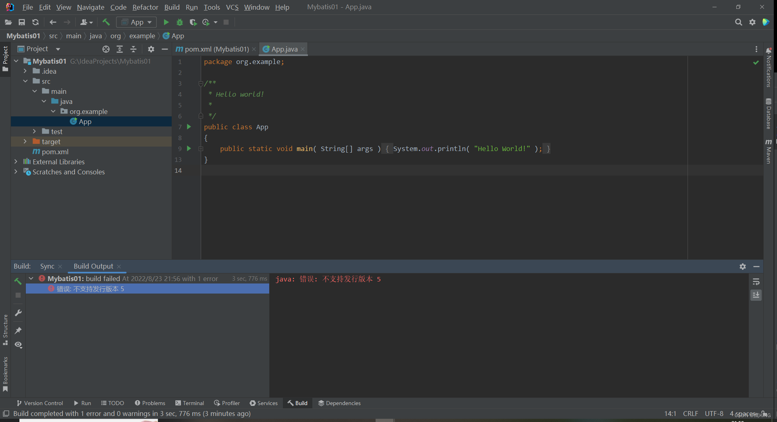Start Debug mode with the bug icon

[180, 22]
